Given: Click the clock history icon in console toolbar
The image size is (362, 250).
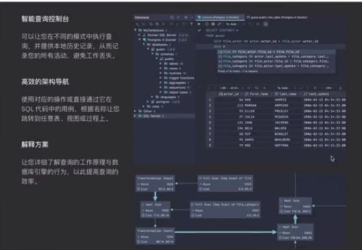Looking at the screenshot, I should click(x=207, y=24).
